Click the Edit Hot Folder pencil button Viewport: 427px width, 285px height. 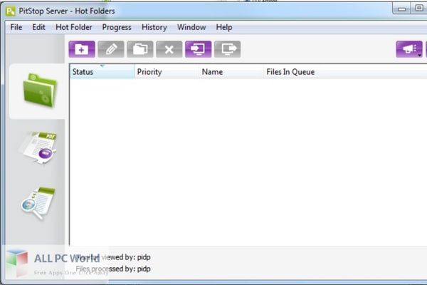pyautogui.click(x=111, y=49)
